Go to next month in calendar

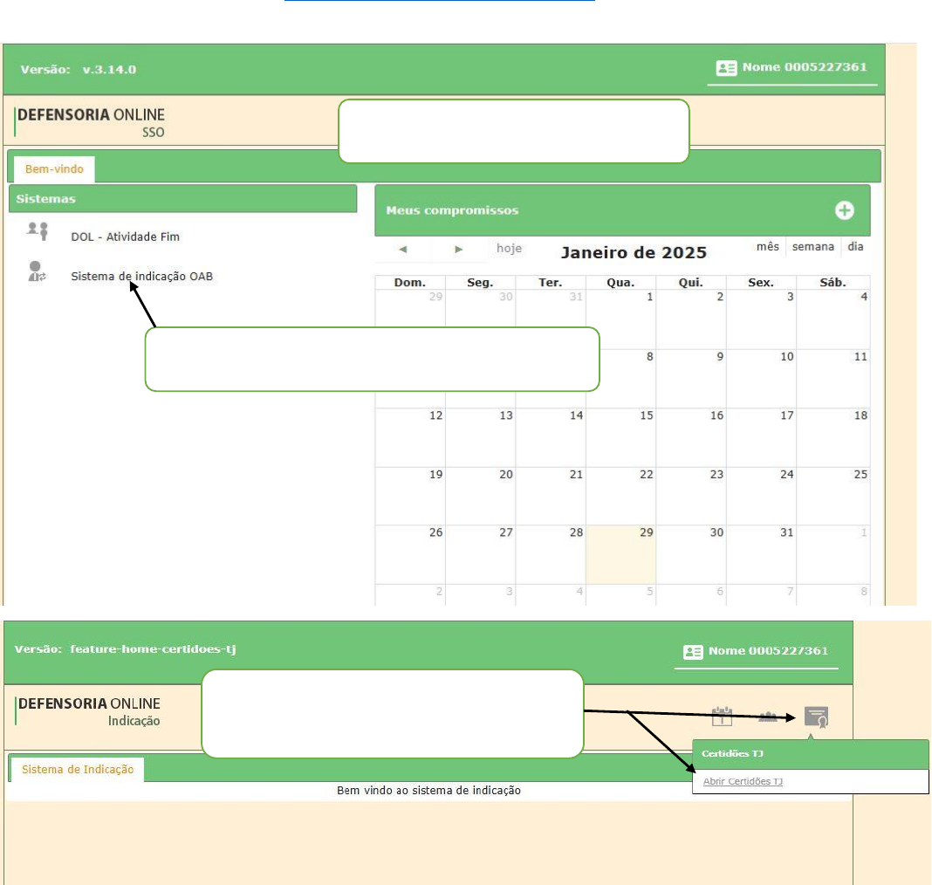tap(458, 249)
